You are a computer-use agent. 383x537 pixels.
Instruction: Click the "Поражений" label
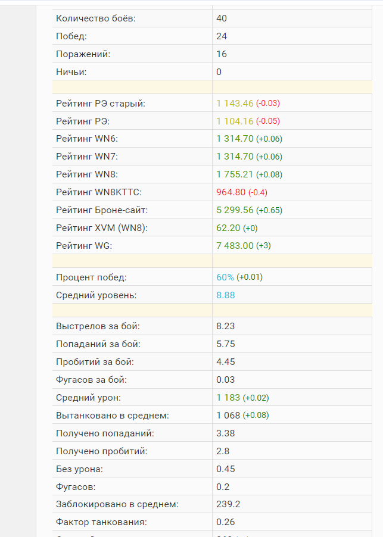(83, 54)
